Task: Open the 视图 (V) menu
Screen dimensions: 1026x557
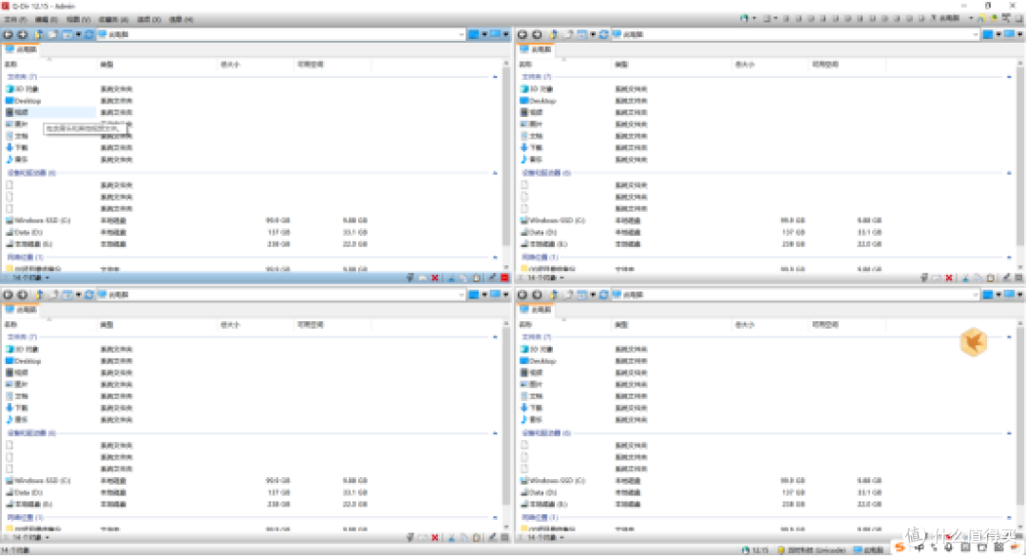Action: click(x=78, y=20)
